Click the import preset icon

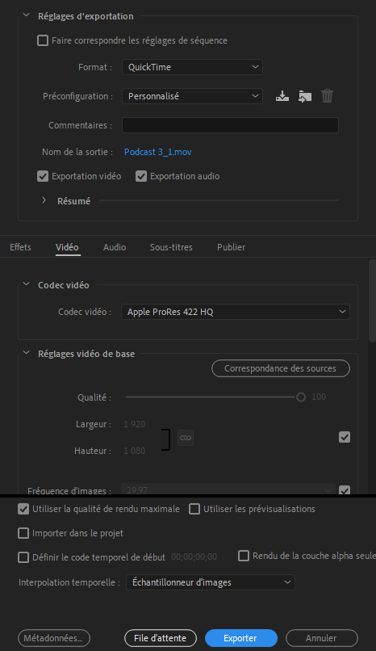(x=305, y=96)
